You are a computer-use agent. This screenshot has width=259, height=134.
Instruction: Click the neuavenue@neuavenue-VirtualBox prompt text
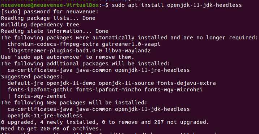(50, 5)
